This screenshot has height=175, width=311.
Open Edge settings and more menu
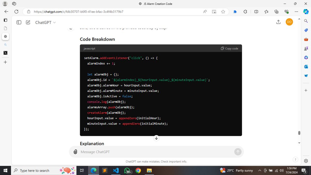click(x=296, y=12)
